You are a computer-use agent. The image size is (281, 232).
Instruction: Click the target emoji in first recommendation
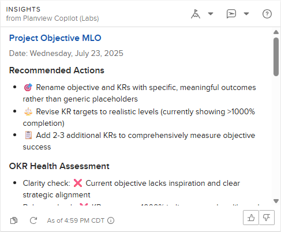click(x=28, y=88)
